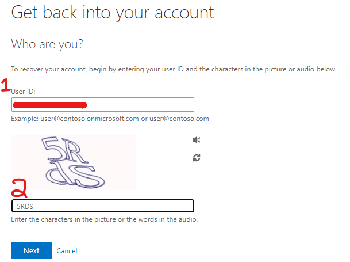
Task: Click the red handwritten number 1
Action: pos(5,86)
